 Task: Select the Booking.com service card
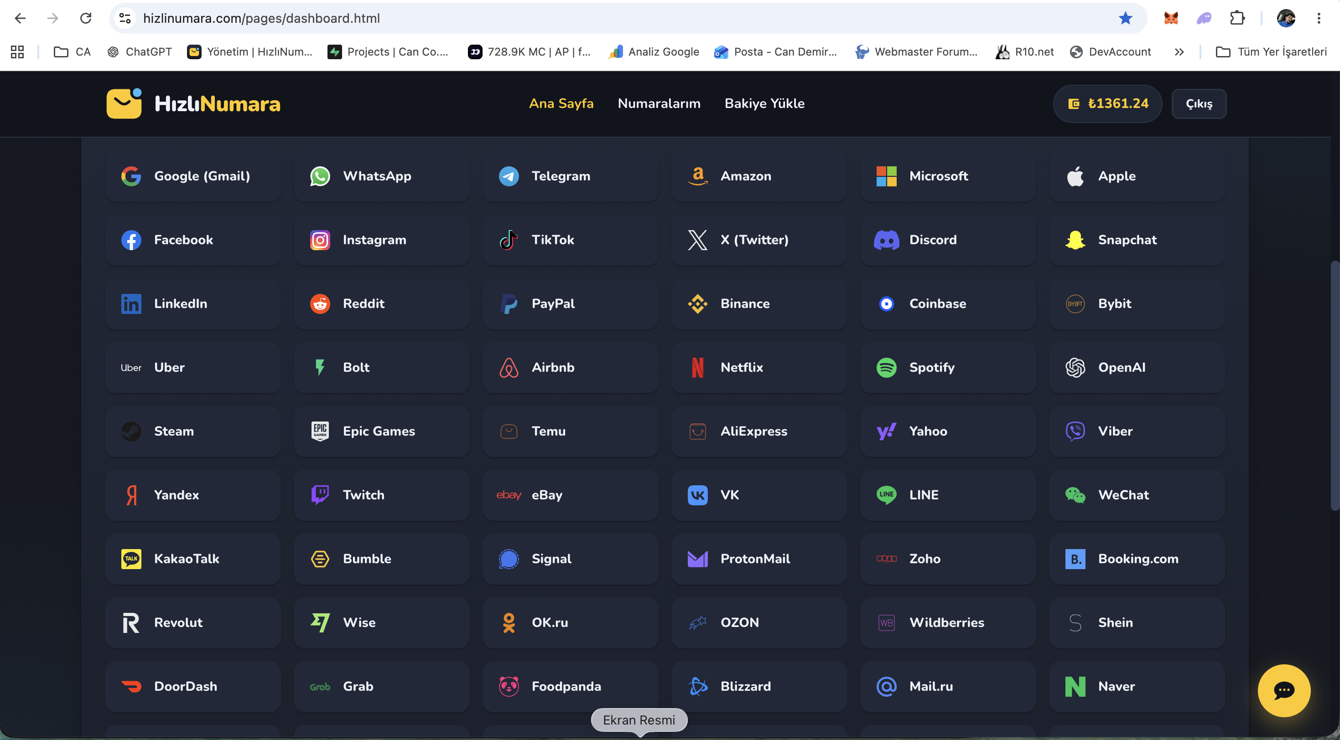(x=1137, y=559)
